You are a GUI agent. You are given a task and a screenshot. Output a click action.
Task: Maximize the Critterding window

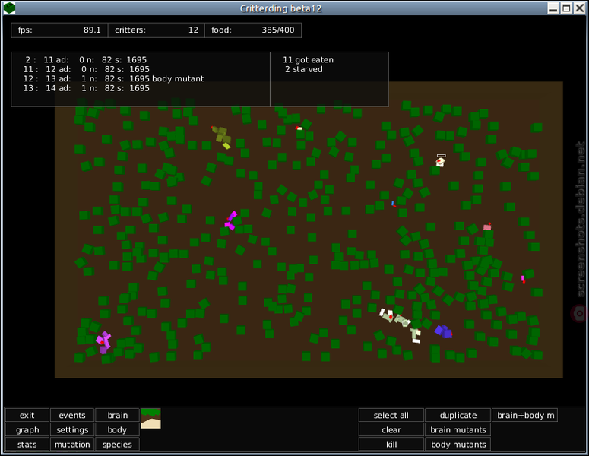pos(566,8)
